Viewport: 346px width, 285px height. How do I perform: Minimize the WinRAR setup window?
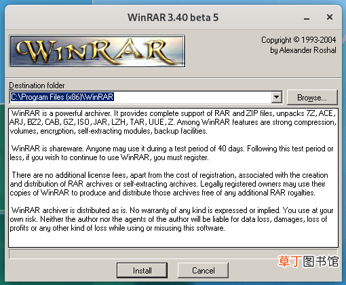pos(307,18)
